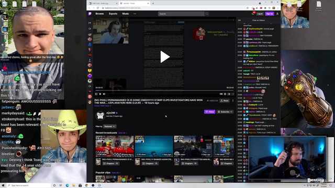Click the small play icon in player controls
This screenshot has height=188, width=335.
coord(100,94)
